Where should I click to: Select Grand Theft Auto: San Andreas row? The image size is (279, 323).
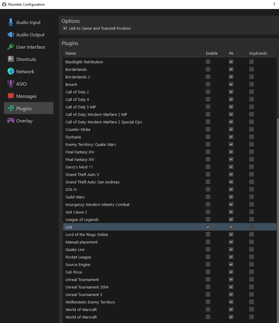tap(170, 182)
